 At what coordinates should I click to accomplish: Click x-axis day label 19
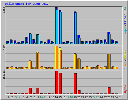pyautogui.click(x=75, y=97)
